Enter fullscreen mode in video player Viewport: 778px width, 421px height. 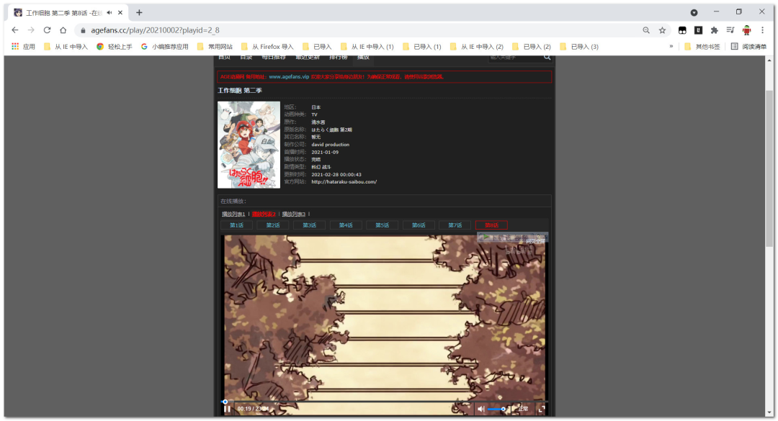click(x=542, y=409)
